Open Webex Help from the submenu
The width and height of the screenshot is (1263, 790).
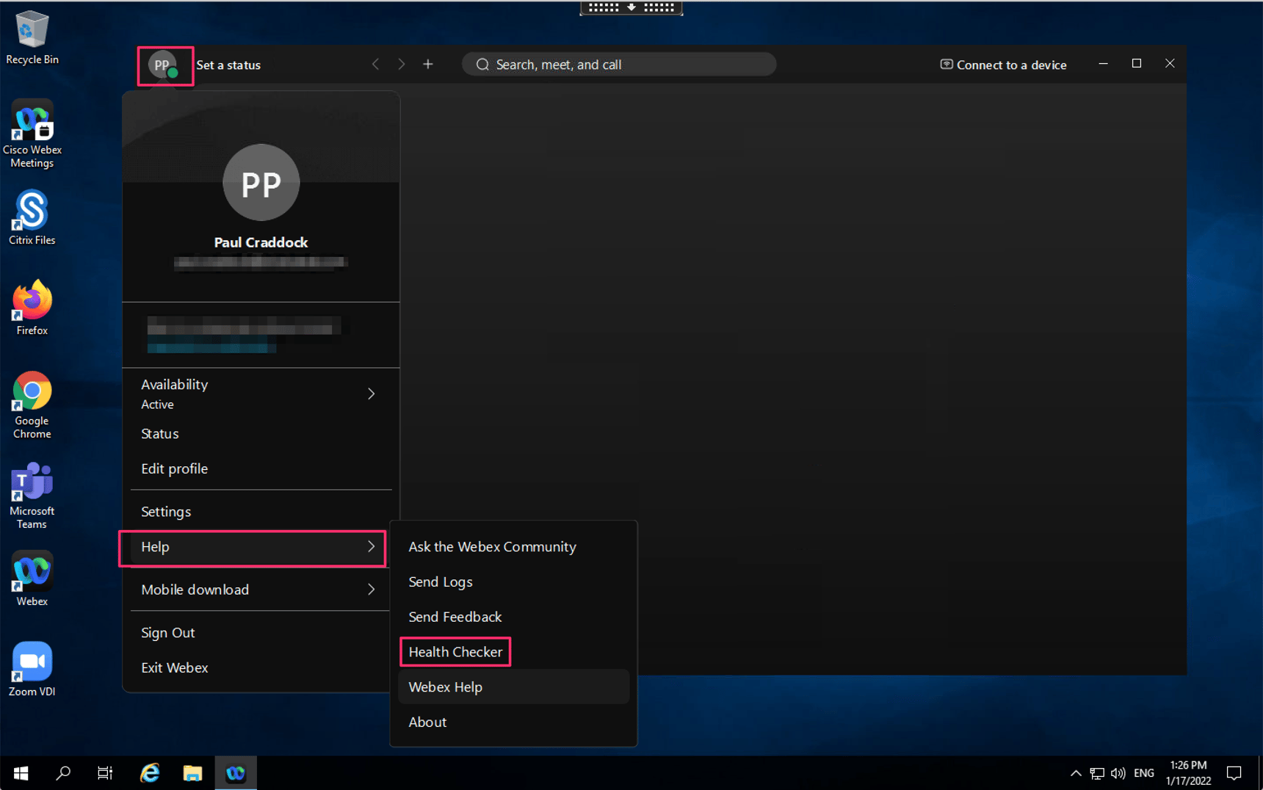pyautogui.click(x=445, y=686)
